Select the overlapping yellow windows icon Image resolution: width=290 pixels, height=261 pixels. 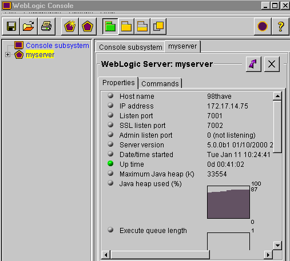(158, 26)
